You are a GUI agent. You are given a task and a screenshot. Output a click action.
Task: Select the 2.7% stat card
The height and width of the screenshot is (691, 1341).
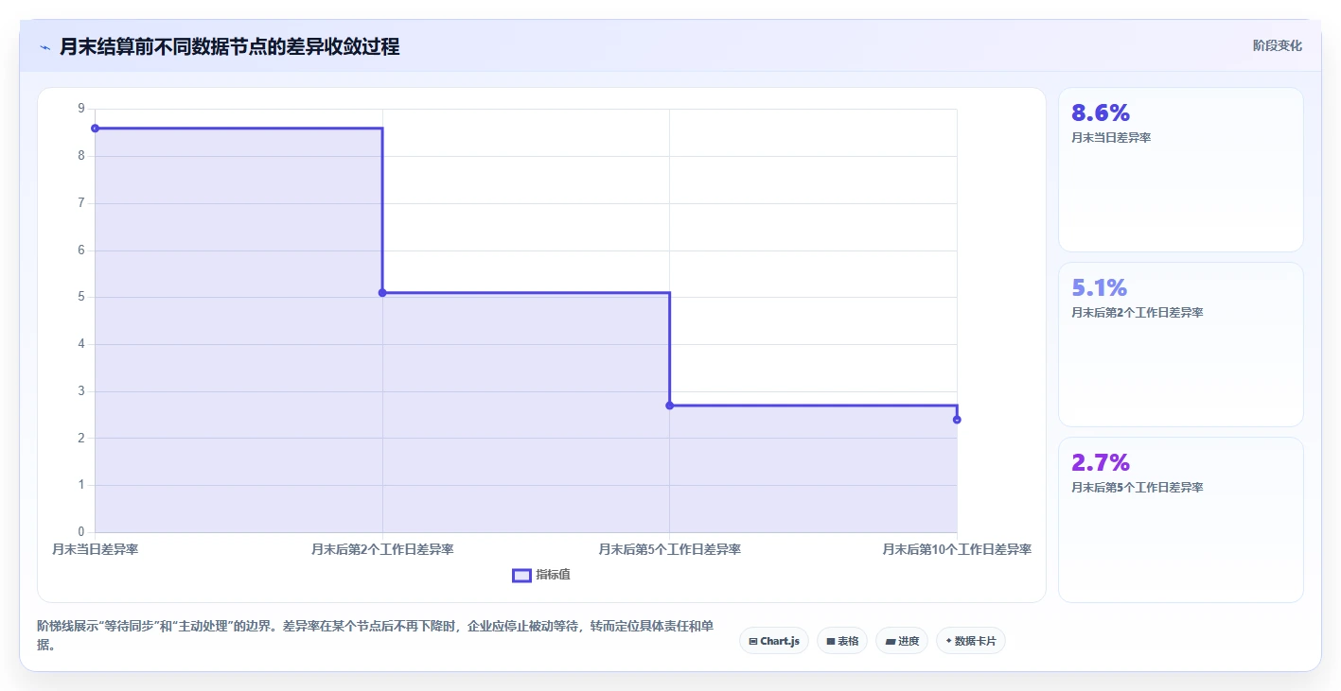(1180, 520)
